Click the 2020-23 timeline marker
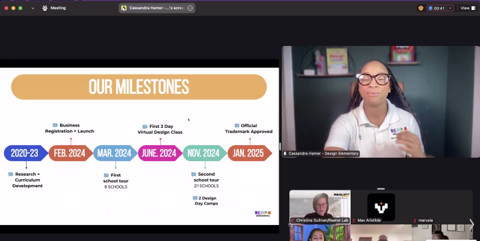 point(26,153)
